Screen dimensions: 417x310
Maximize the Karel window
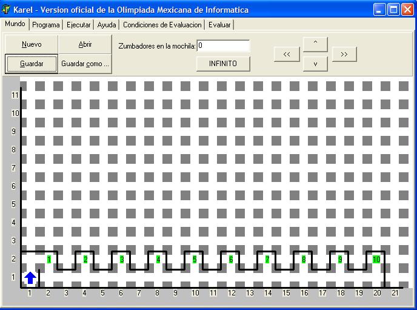393,10
